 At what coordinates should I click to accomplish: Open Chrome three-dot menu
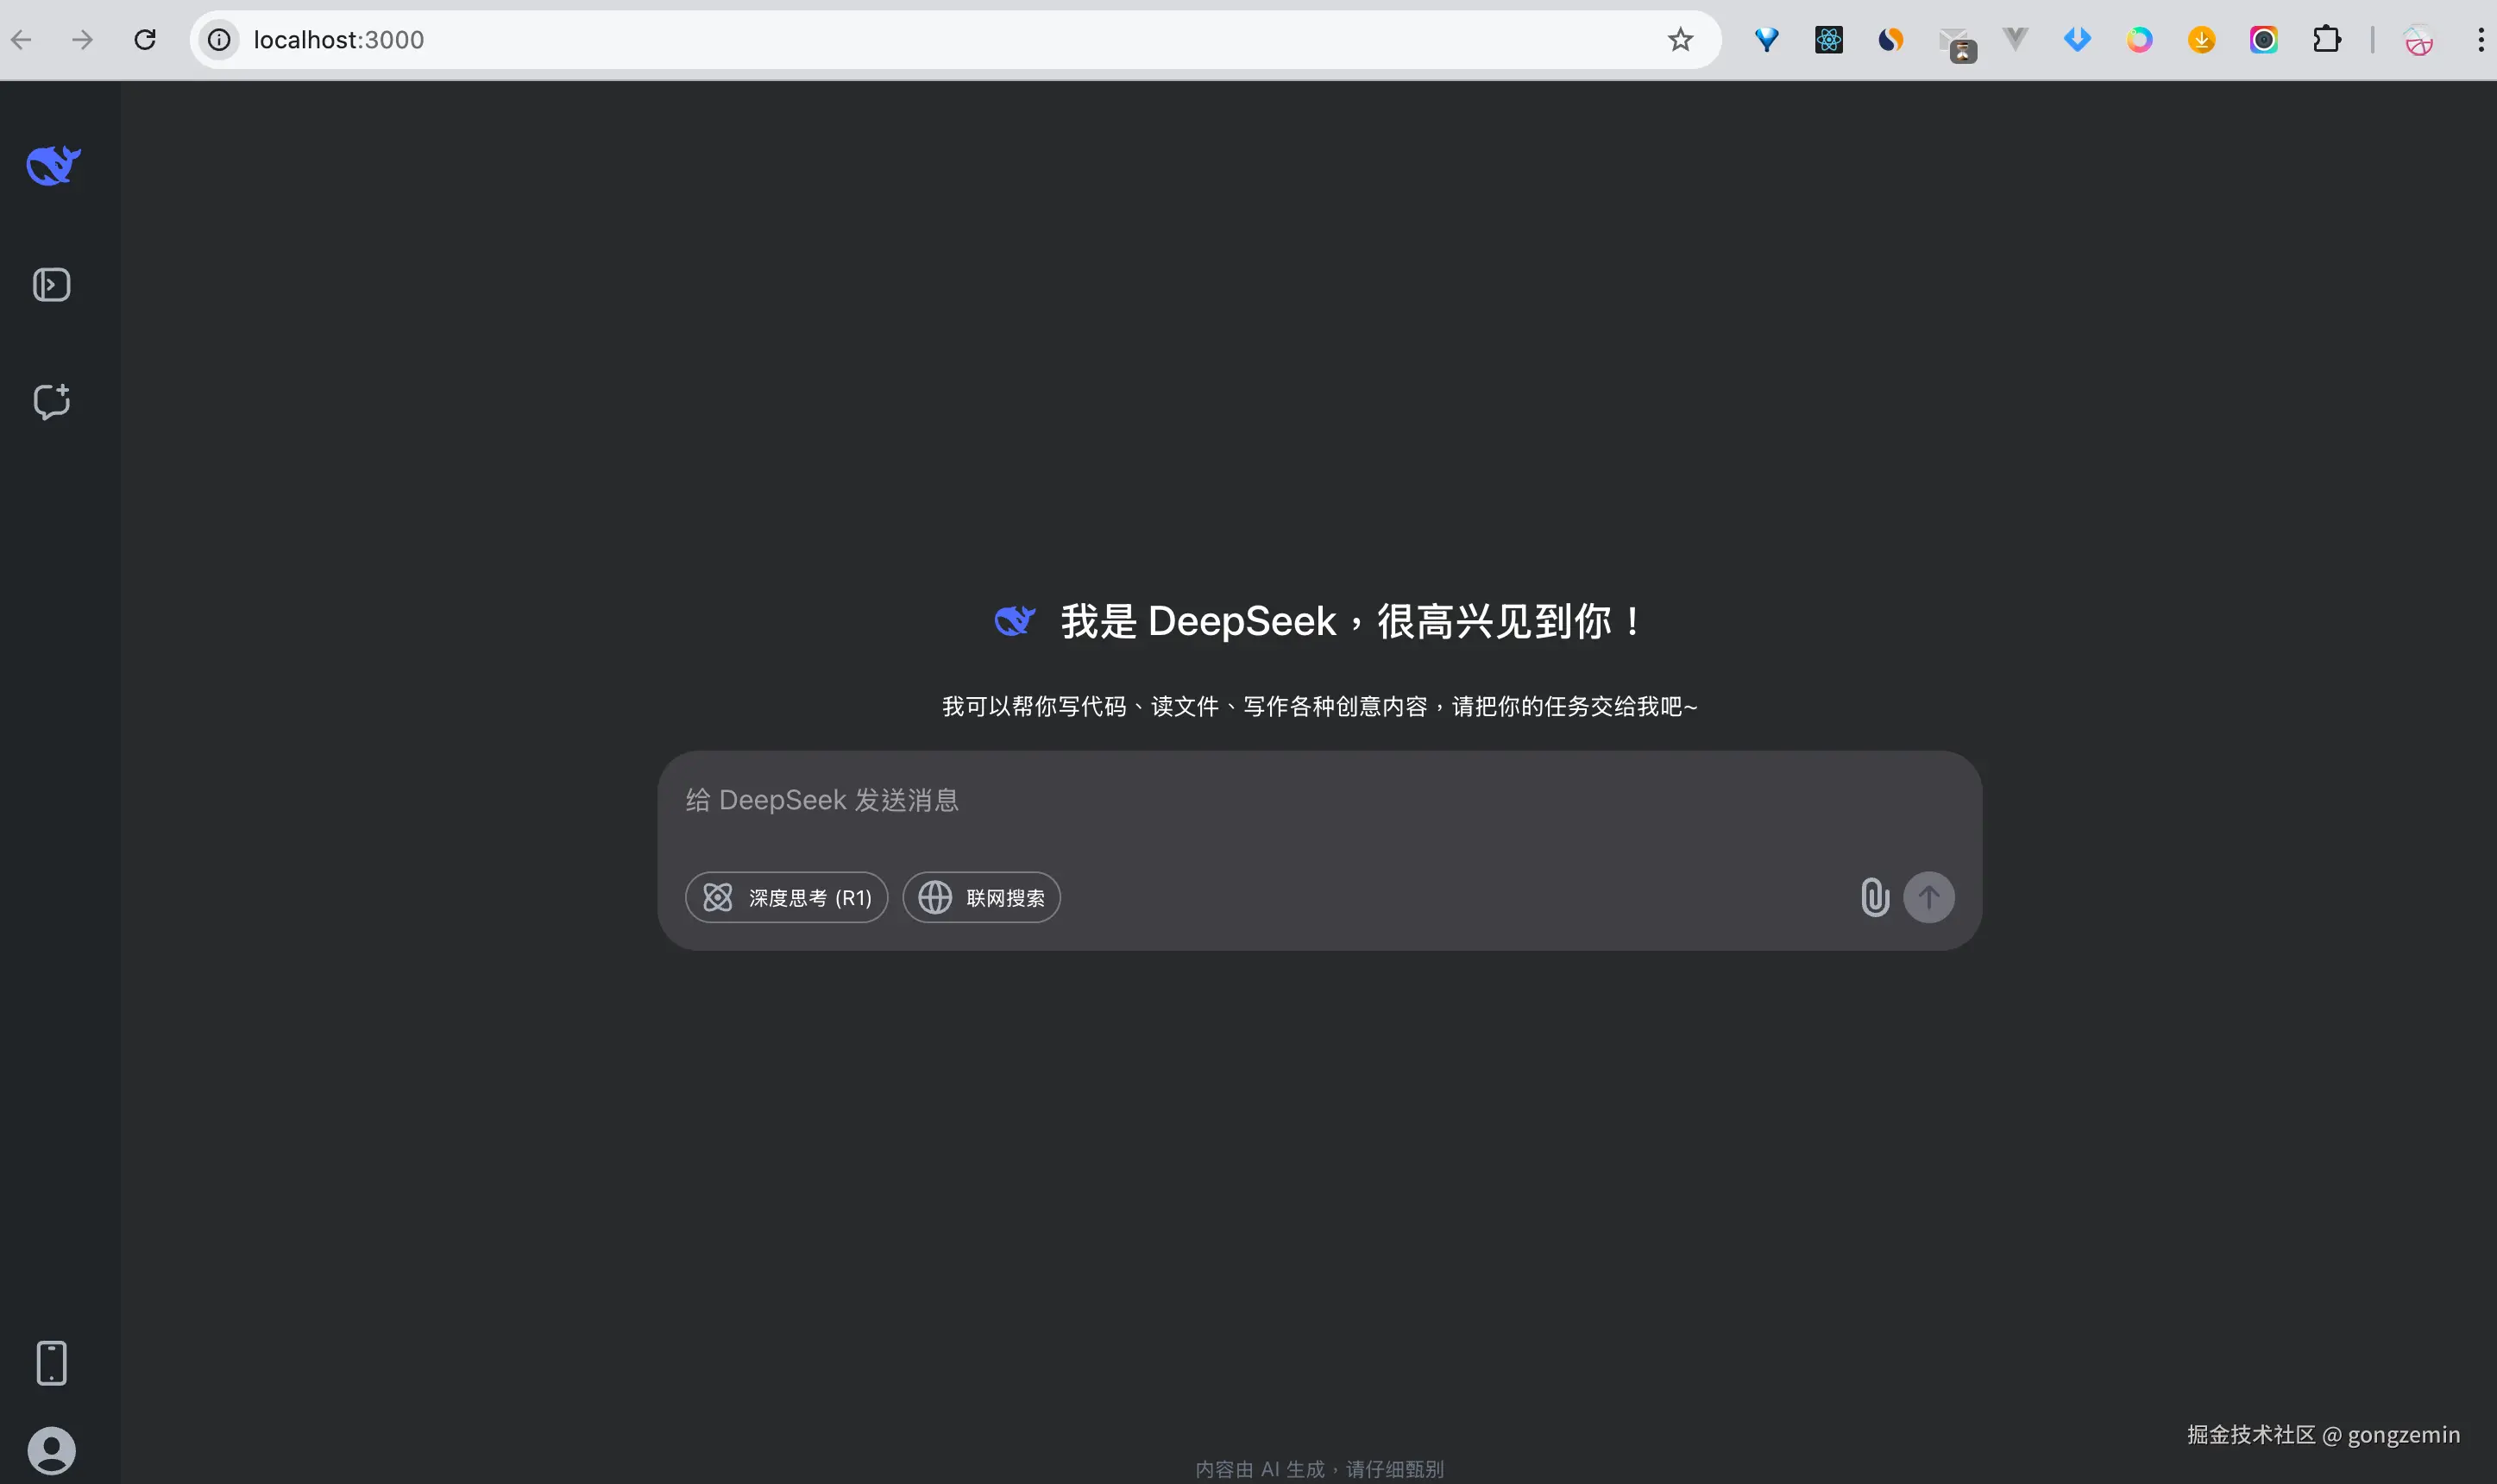[x=2480, y=40]
